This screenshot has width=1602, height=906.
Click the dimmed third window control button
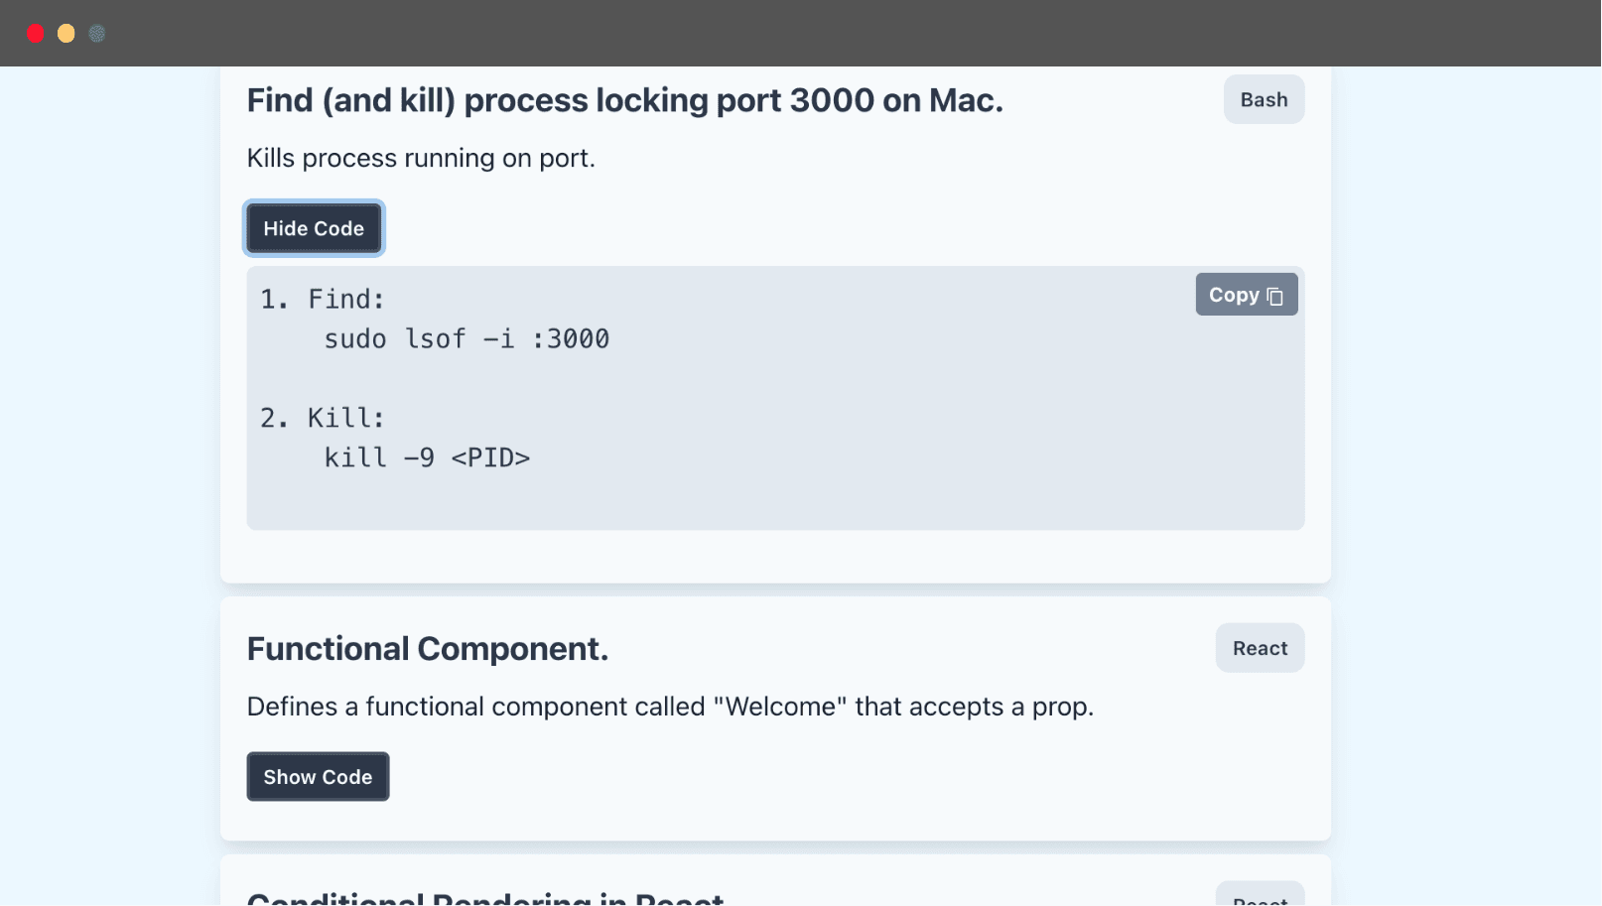(97, 34)
